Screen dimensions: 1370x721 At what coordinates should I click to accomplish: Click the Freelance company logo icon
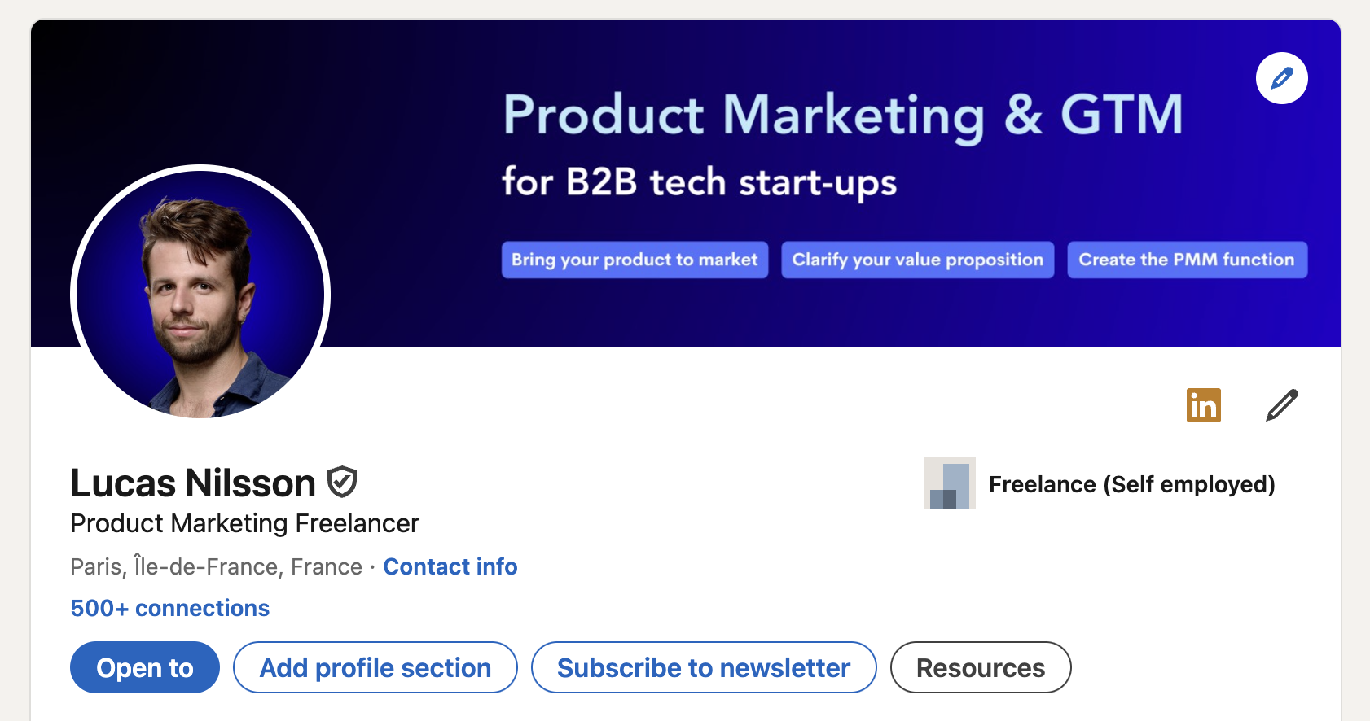(949, 483)
